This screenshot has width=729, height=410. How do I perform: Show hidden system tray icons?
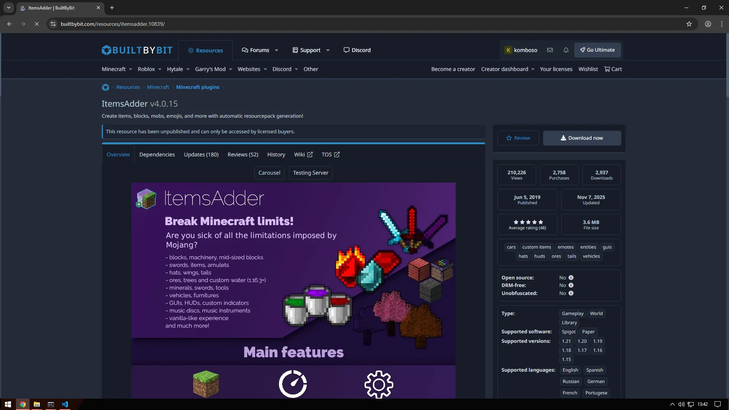(x=672, y=404)
